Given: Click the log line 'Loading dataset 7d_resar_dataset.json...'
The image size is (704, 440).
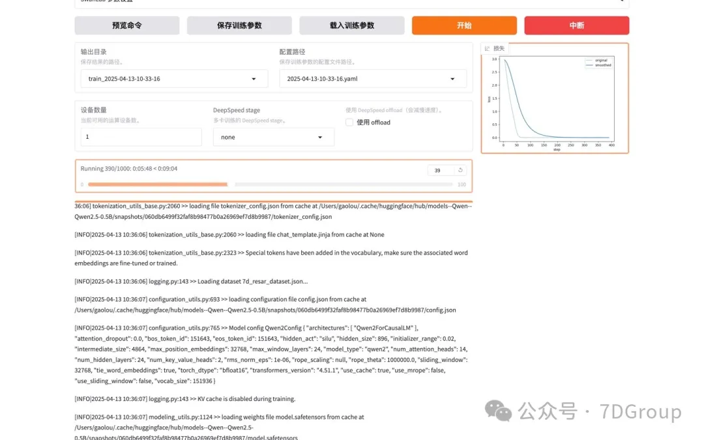Looking at the screenshot, I should (x=191, y=282).
